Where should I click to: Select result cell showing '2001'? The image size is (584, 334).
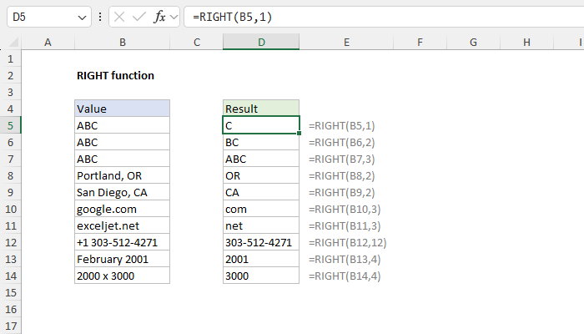(x=261, y=259)
